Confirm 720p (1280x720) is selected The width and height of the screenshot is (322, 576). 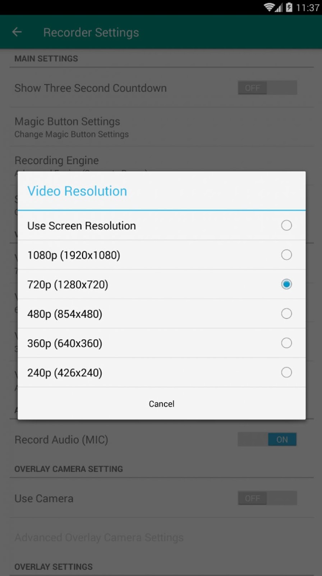point(286,284)
